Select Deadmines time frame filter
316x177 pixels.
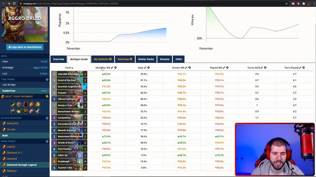(x=25, y=90)
